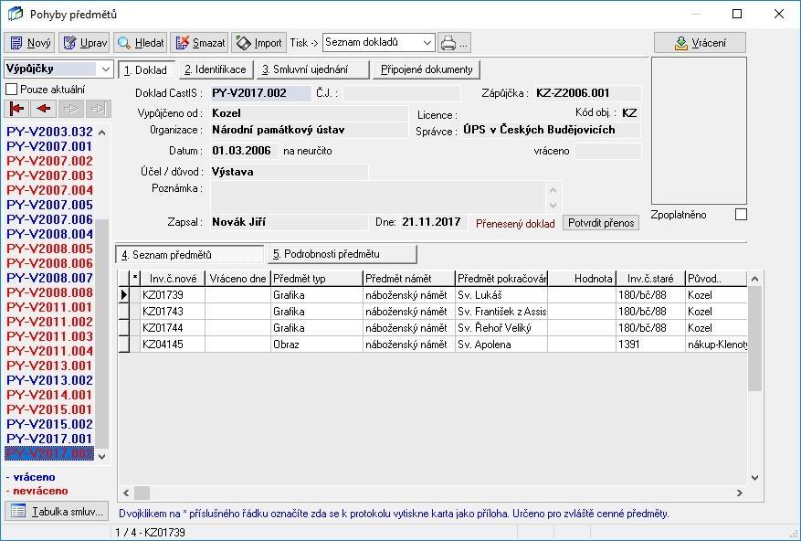Toggle Zpoplatněno checkbox
The width and height of the screenshot is (801, 541).
click(741, 215)
